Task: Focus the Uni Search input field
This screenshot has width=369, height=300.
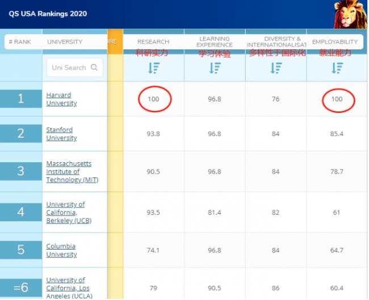Action: tap(75, 67)
